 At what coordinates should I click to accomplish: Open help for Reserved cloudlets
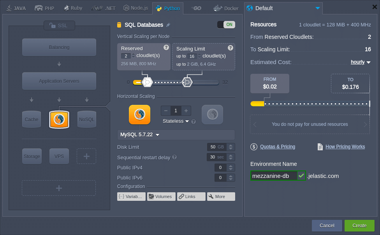166,47
